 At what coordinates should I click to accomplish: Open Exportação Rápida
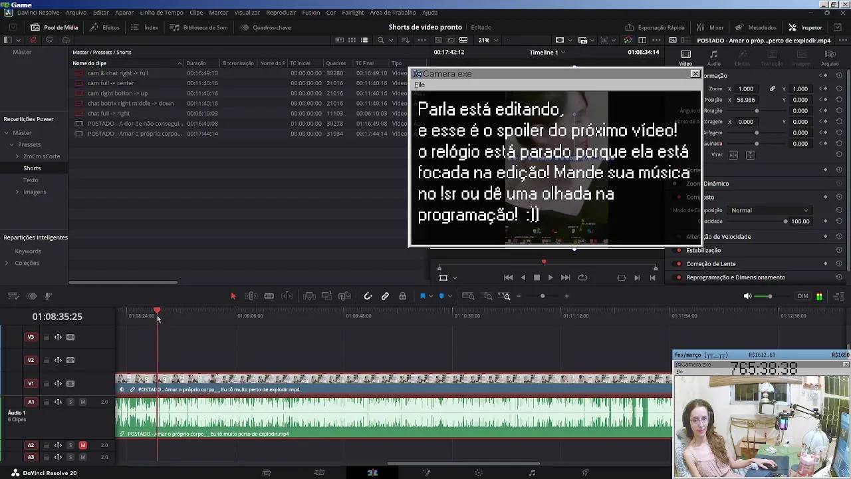(655, 27)
